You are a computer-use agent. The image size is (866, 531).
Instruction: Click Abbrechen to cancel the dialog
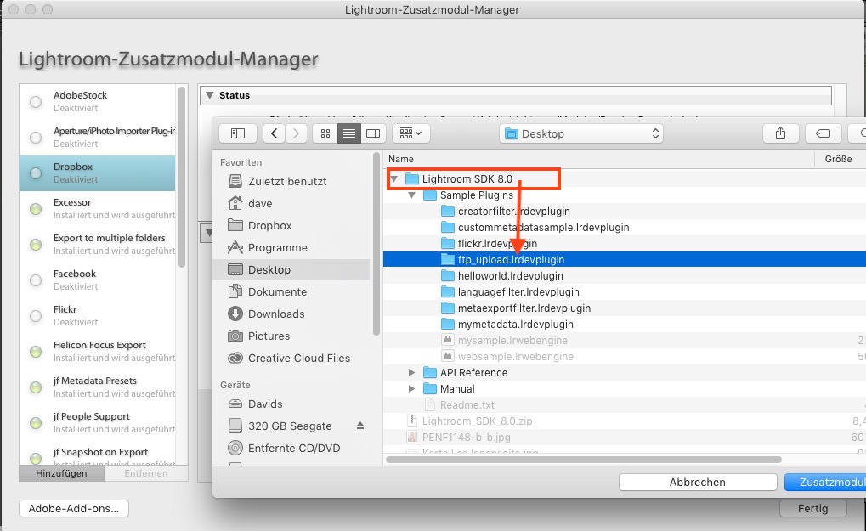click(x=698, y=482)
